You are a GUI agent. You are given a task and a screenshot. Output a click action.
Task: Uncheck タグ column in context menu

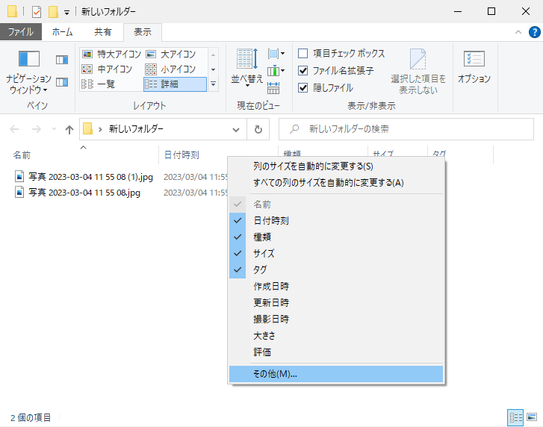pos(336,269)
